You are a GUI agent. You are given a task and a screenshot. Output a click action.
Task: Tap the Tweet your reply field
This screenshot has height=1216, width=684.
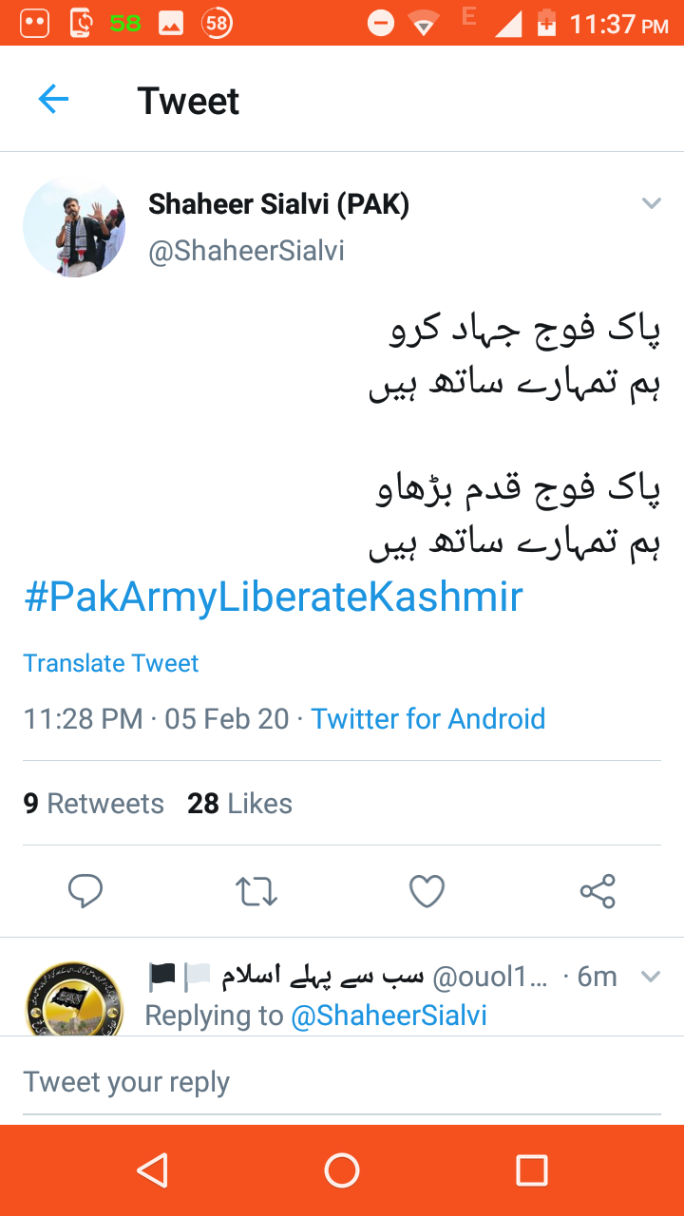342,1082
